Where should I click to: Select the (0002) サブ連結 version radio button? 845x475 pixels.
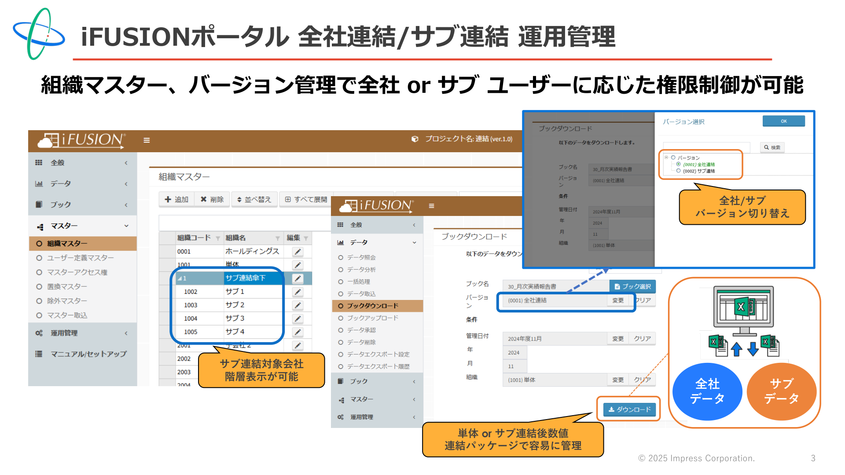tap(678, 171)
